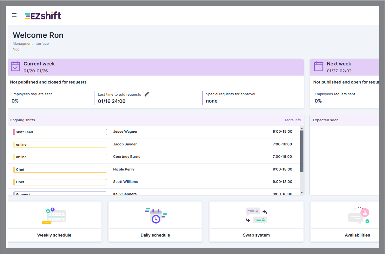Screen dimensions: 385x254
Task: Click Nicole Perry's Chet shift tag
Action: [60, 170]
